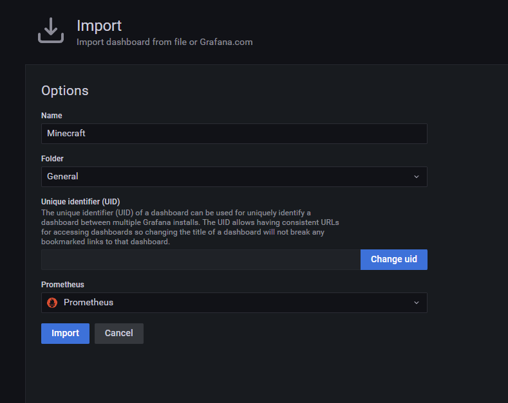This screenshot has width=508, height=403.
Task: Expand the Prometheus data source chevron
Action: 416,303
